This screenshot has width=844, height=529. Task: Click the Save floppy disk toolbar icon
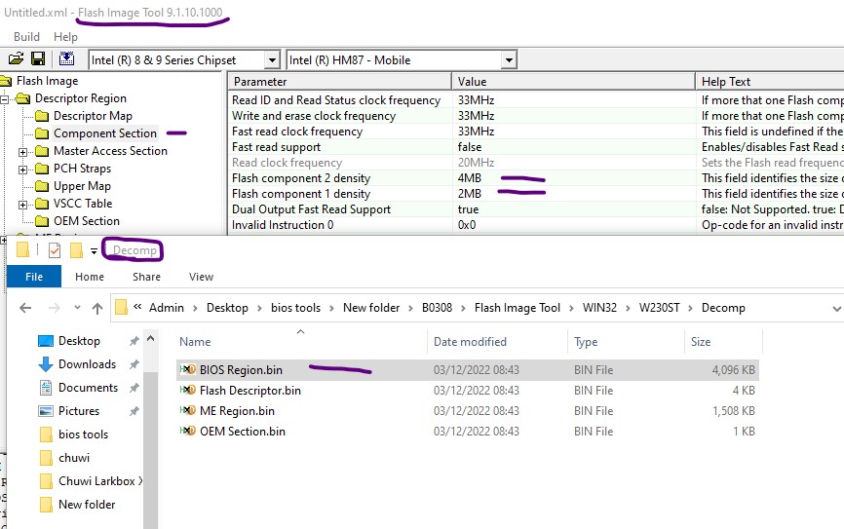[38, 58]
